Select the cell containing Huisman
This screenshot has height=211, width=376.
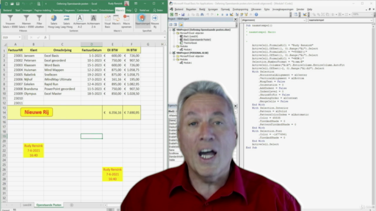click(x=33, y=70)
